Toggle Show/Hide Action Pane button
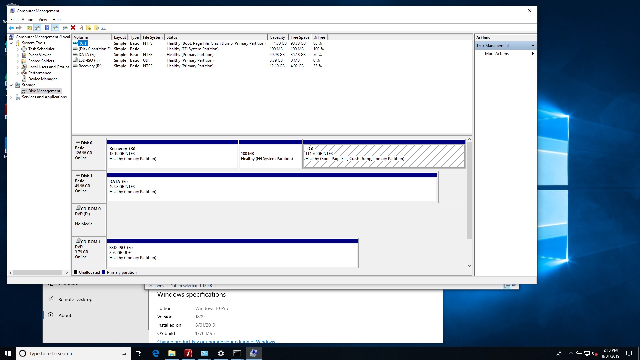Screen dimensions: 640x360 pos(55,28)
